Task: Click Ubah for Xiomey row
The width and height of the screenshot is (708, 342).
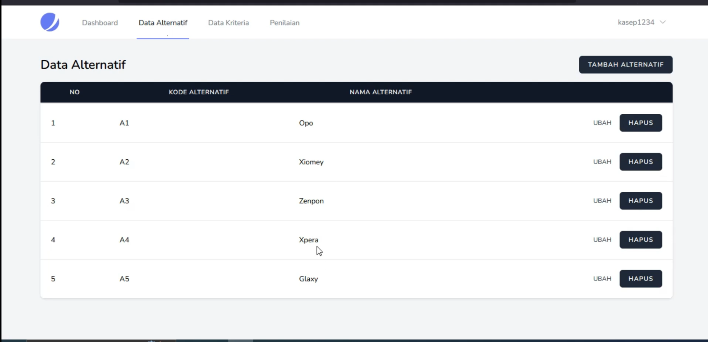Action: (x=602, y=162)
